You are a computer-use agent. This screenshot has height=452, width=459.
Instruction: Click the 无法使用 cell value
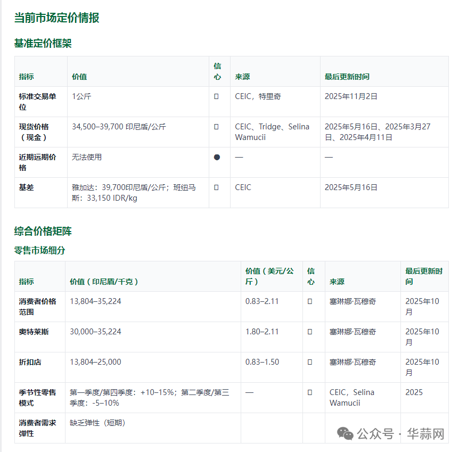point(86,157)
